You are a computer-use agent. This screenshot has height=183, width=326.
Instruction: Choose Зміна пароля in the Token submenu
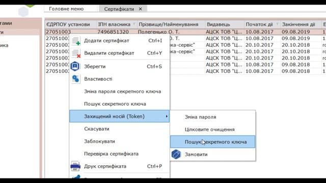tap(213, 117)
